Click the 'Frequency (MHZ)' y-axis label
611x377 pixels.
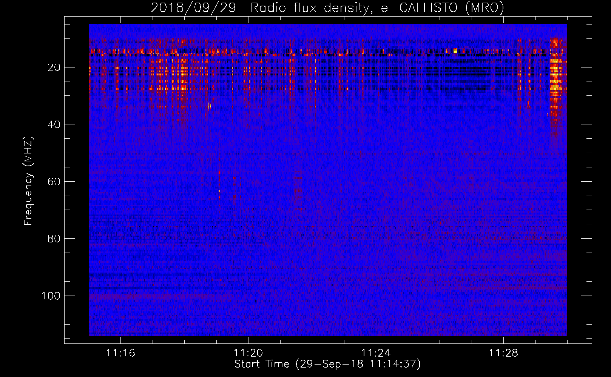pyautogui.click(x=28, y=181)
